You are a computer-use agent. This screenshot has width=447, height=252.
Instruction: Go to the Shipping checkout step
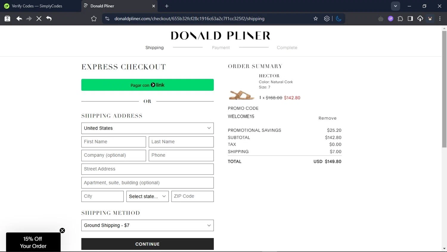tap(154, 48)
